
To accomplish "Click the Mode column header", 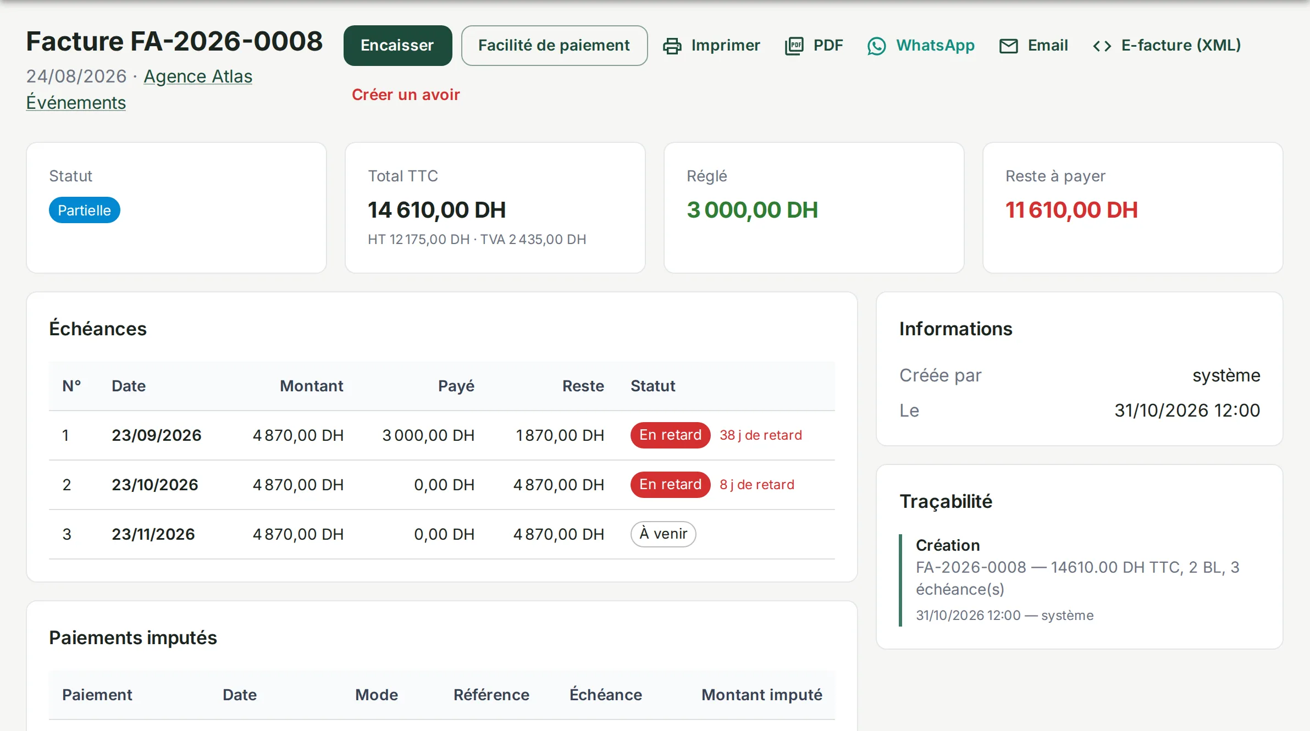I will (377, 695).
